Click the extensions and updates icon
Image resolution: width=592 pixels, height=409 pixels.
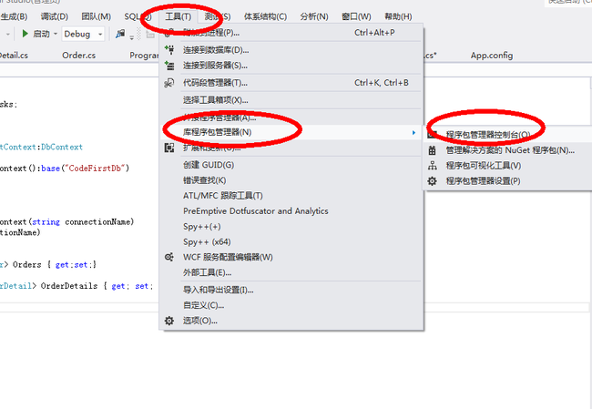click(x=169, y=148)
